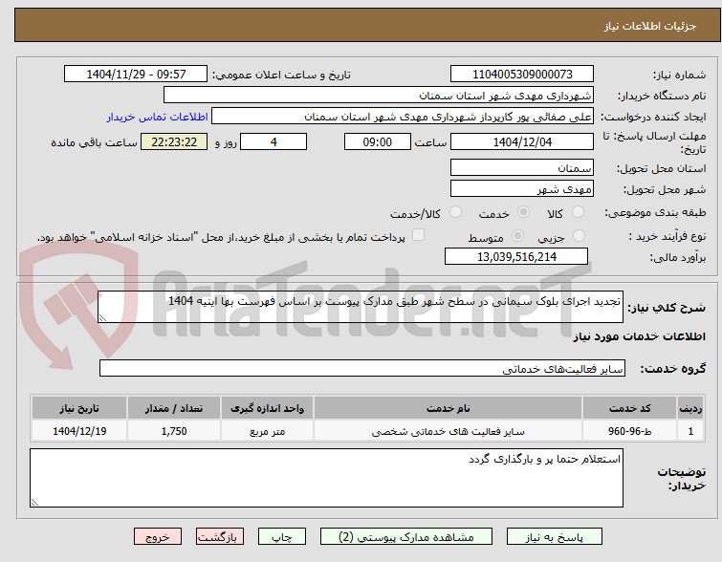Click the buyer organization name field
Screen dimensions: 722x562
(379, 96)
